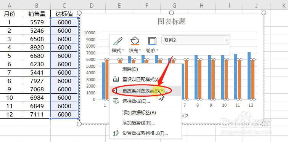Click the Style brush icon in mini toolbar

click(118, 41)
